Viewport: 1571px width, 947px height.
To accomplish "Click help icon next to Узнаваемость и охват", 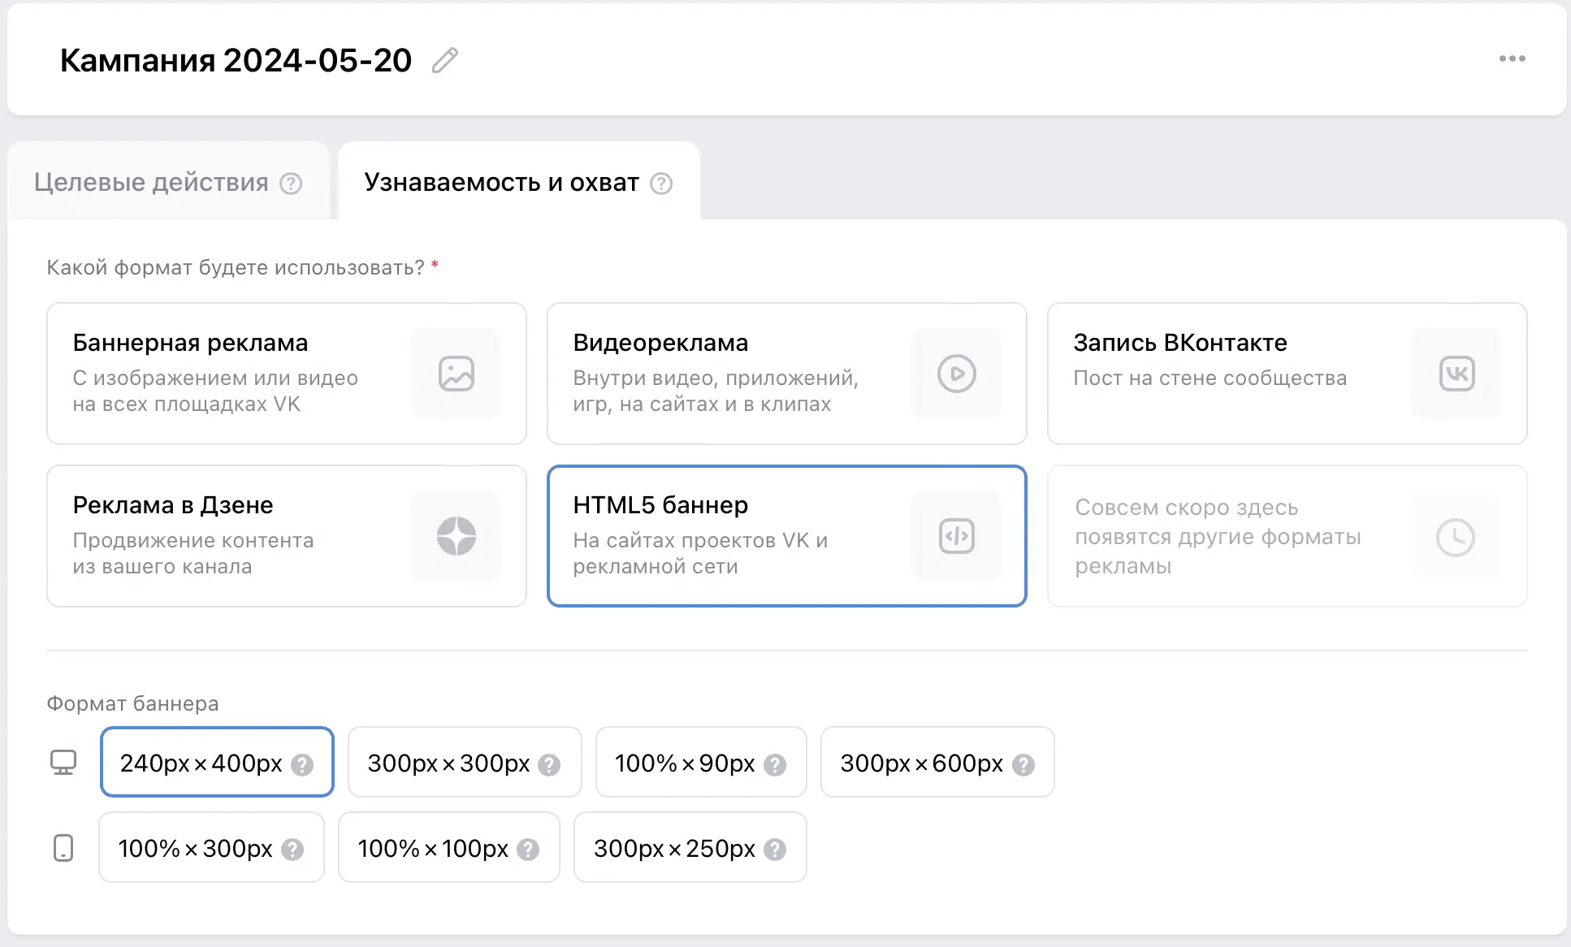I will click(661, 184).
